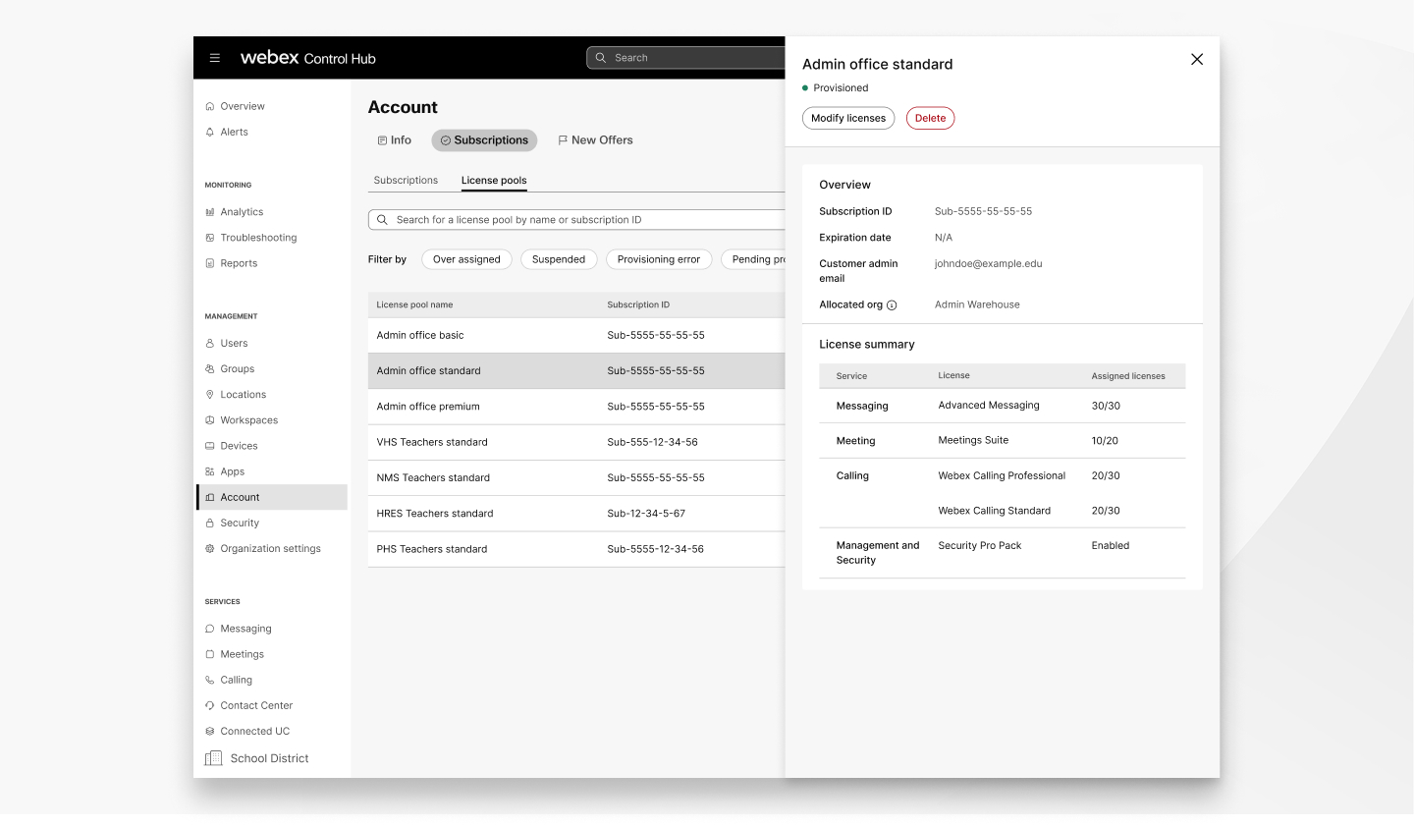The height and width of the screenshot is (827, 1414).
Task: Open the hamburger navigation menu
Action: click(214, 58)
